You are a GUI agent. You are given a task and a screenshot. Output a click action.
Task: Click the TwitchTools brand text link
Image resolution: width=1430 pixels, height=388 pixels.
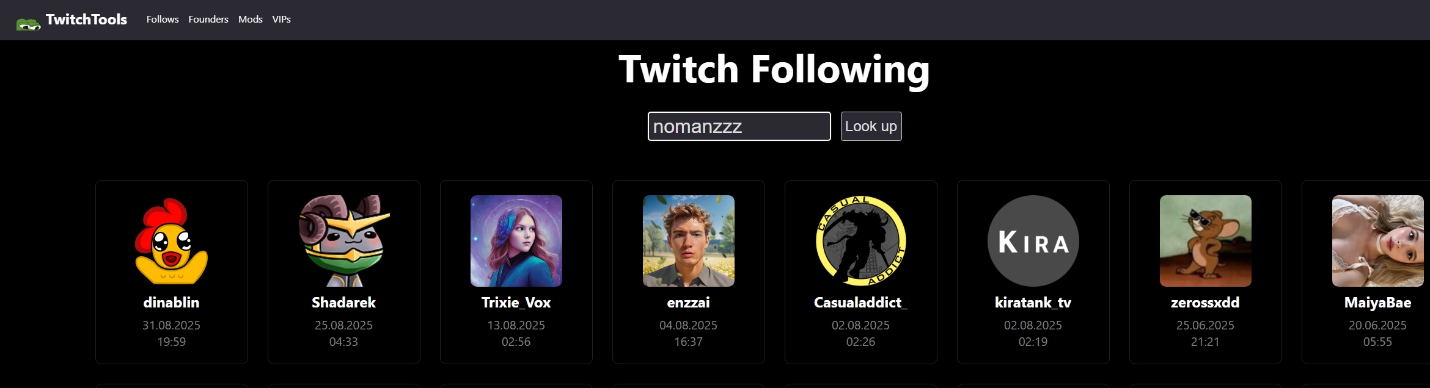tap(86, 20)
